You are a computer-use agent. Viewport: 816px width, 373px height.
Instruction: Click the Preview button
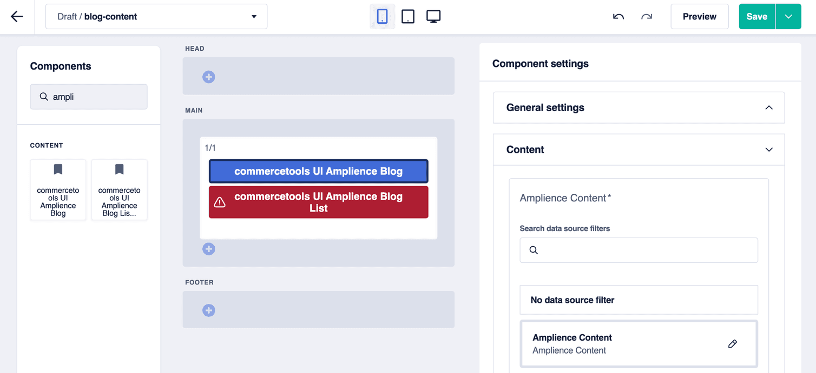699,16
